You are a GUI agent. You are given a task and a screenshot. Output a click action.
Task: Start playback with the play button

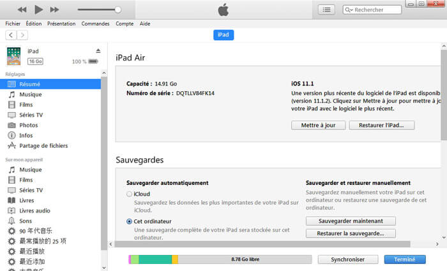tap(38, 10)
